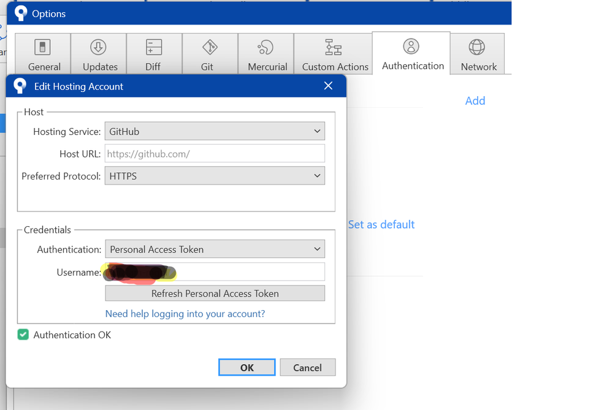Click the Sourcetree logo in Options title bar
Viewport: 612px width, 410px height.
(21, 13)
